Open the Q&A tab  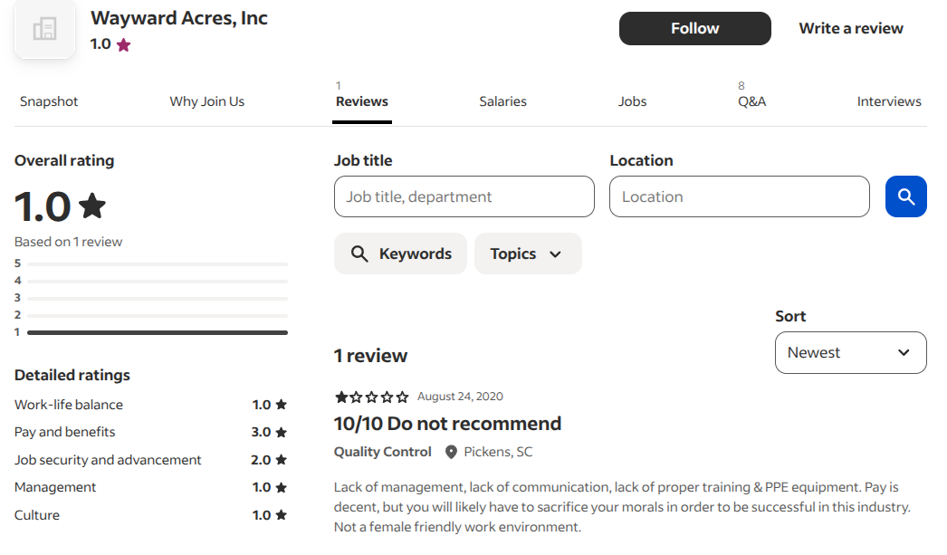[x=751, y=101]
